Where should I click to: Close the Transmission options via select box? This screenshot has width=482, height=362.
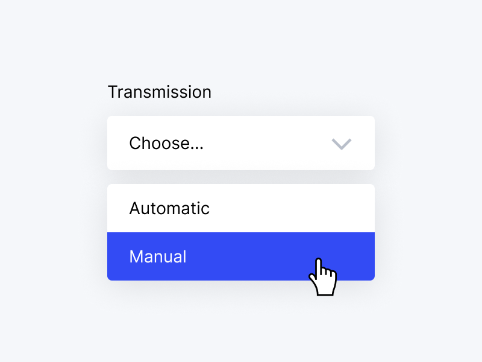click(x=241, y=143)
